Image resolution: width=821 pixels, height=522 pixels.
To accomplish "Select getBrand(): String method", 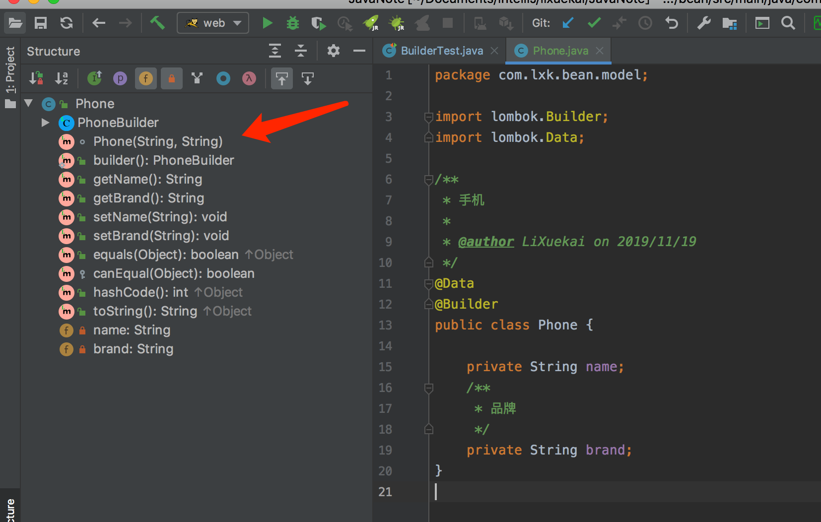I will pos(148,198).
